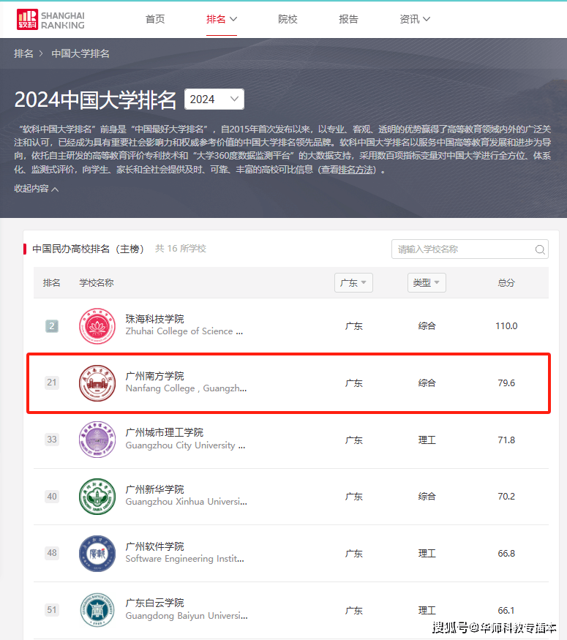Screen dimensions: 567x640
Task: Click the 学校名称 column header
Action: (x=97, y=283)
